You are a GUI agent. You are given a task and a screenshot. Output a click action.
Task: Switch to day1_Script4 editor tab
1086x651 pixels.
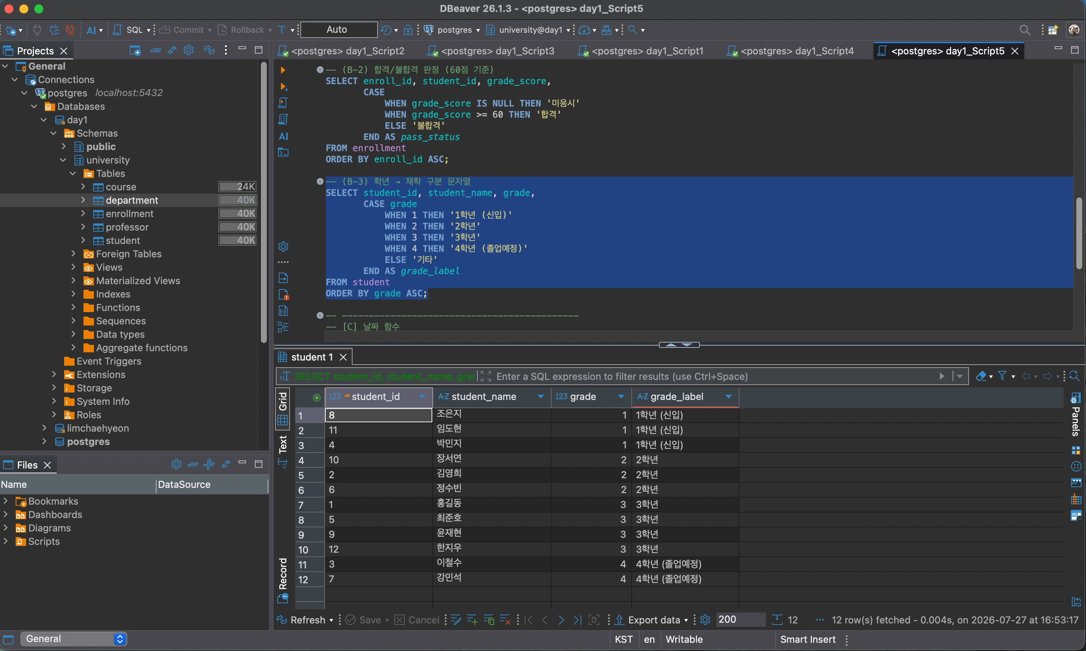(x=790, y=51)
